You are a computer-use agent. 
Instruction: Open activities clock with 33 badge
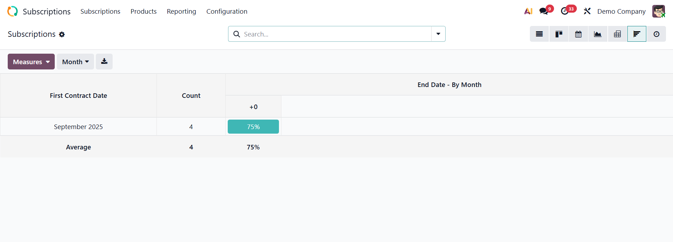pyautogui.click(x=565, y=11)
